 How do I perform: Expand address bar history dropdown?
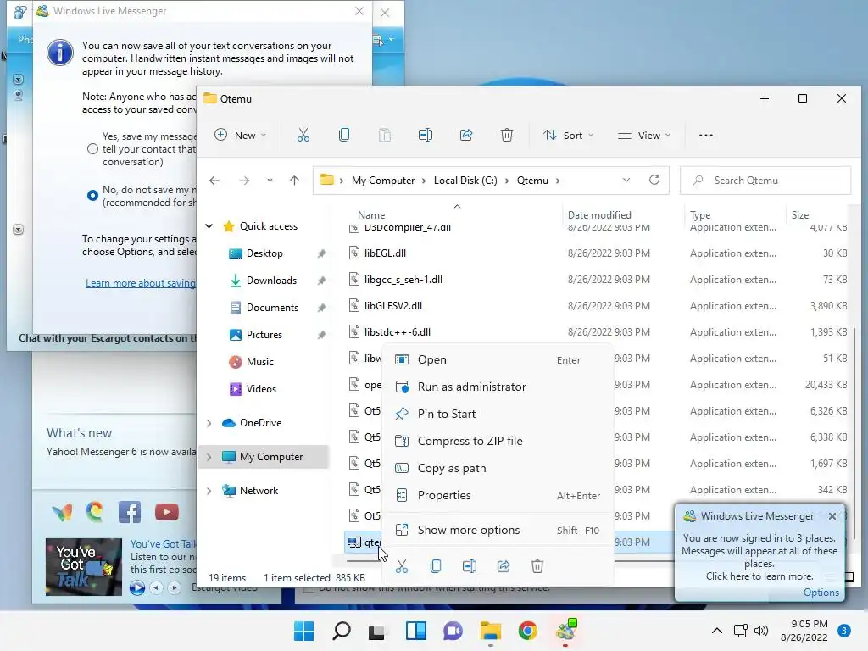click(626, 180)
